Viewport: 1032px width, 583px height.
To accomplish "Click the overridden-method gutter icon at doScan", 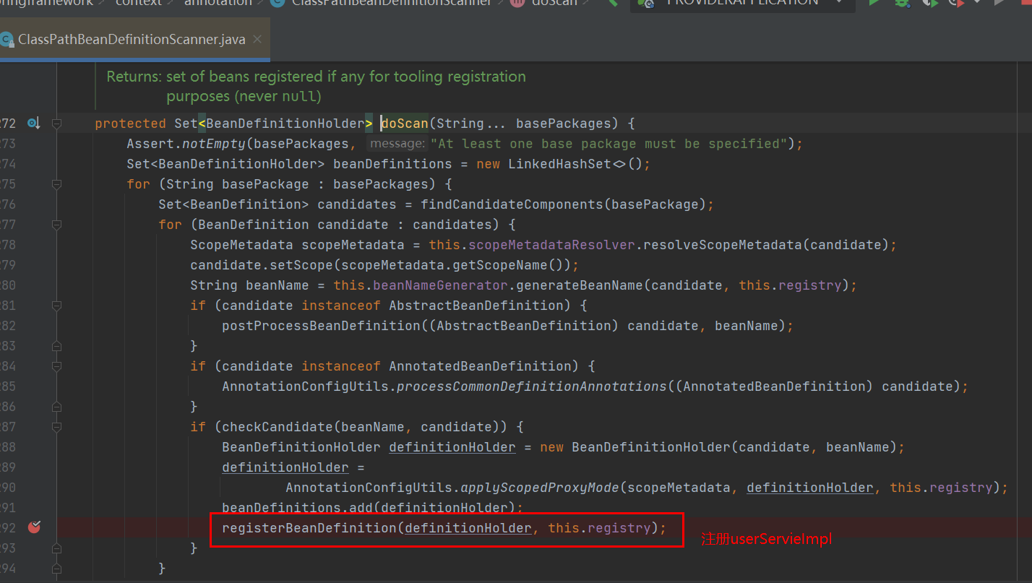I will [x=33, y=124].
